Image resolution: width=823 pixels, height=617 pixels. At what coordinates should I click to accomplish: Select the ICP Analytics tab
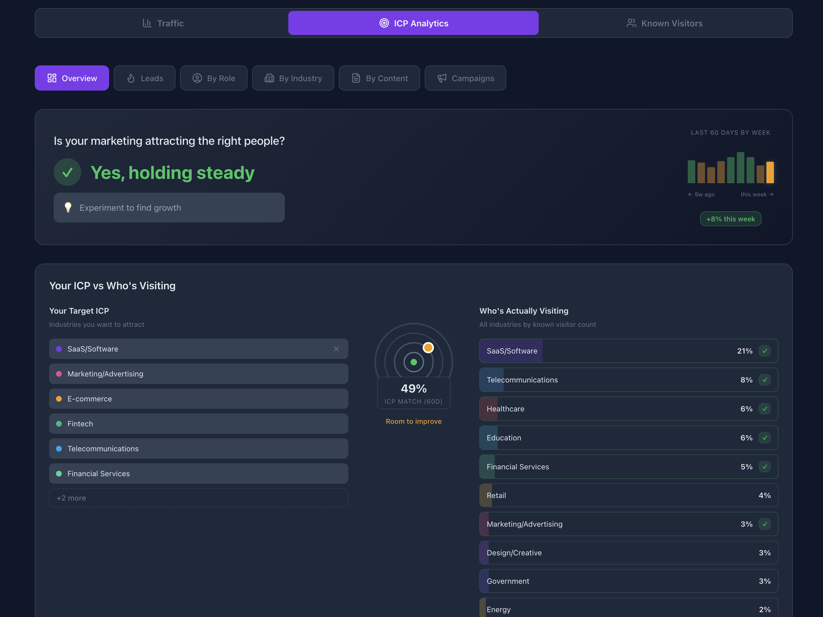click(413, 23)
